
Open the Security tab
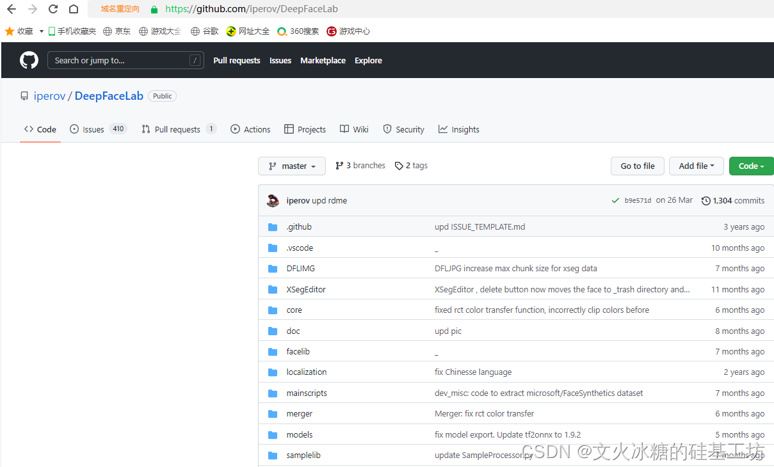click(x=403, y=129)
